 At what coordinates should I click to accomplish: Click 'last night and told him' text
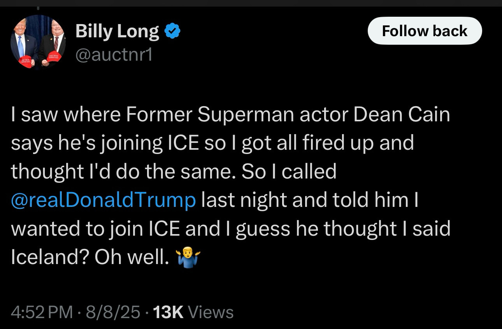(305, 200)
